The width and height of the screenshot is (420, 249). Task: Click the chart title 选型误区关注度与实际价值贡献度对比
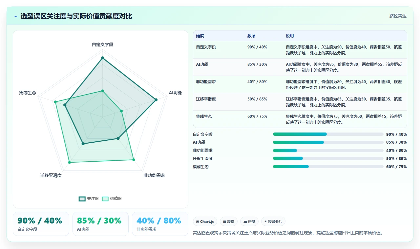pyautogui.click(x=76, y=16)
